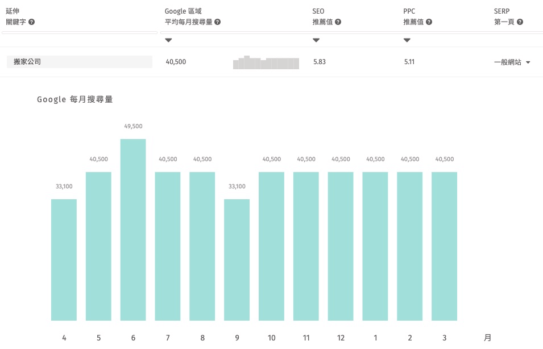The height and width of the screenshot is (349, 543).
Task: Click sort arrow under SEO 推薦值 column
Action: [x=316, y=40]
